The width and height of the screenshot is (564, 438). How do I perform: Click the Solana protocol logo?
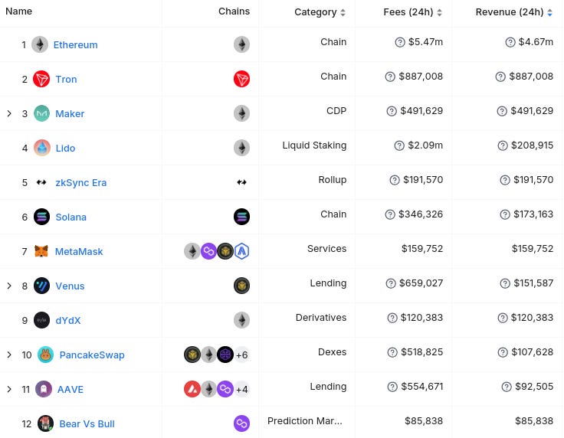click(41, 217)
